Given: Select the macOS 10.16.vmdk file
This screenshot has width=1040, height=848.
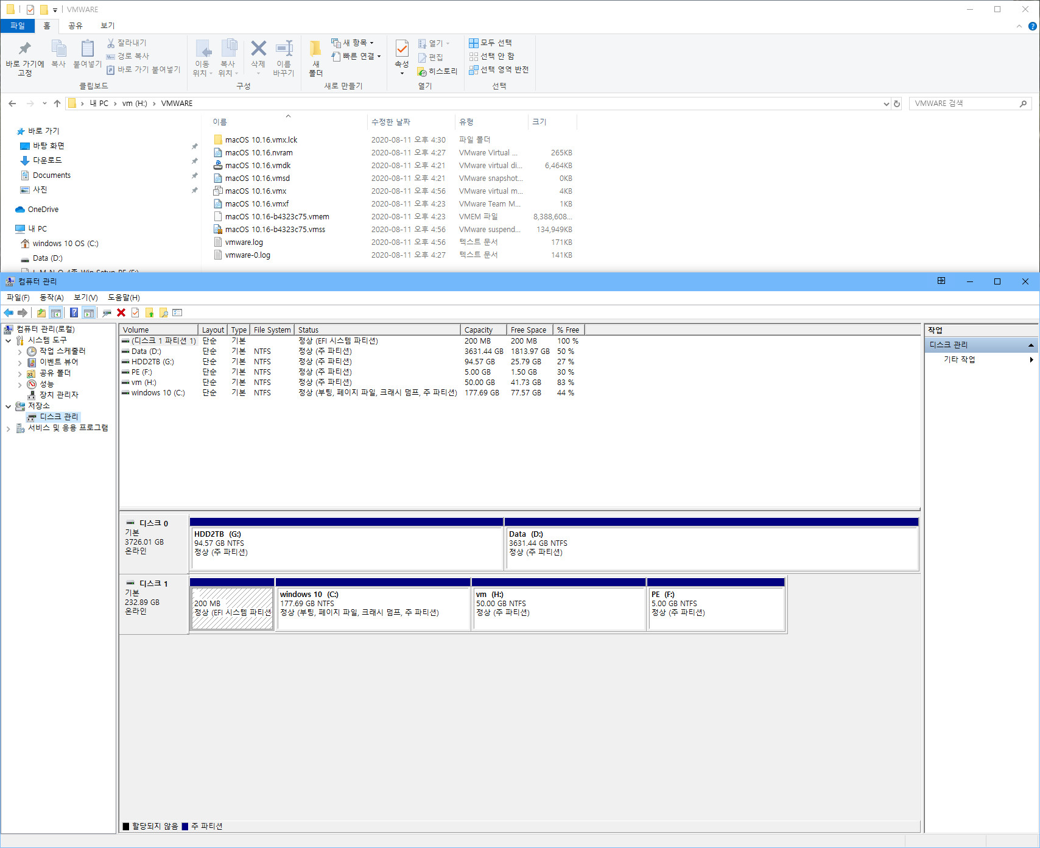Looking at the screenshot, I should [x=258, y=166].
